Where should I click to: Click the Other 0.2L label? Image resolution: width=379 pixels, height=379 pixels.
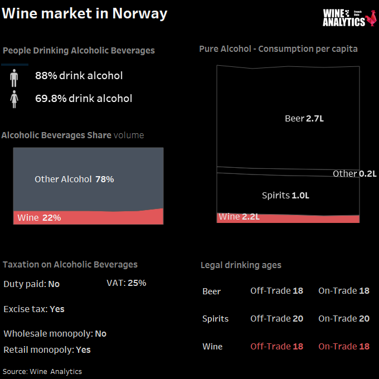click(x=354, y=173)
